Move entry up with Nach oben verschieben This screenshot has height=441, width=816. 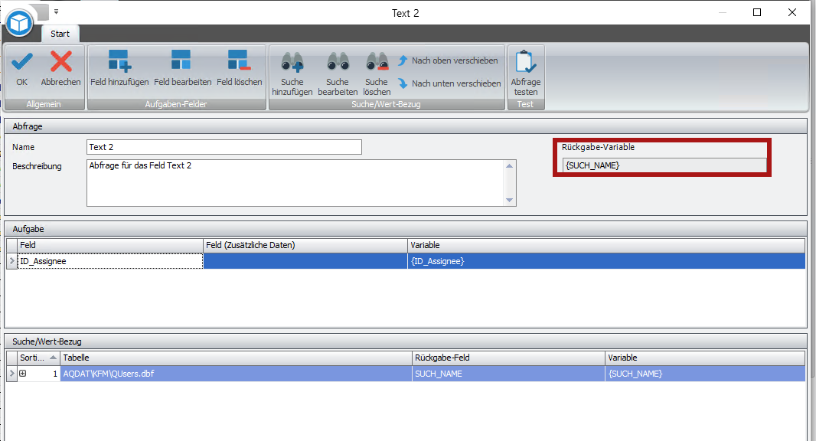pos(448,60)
